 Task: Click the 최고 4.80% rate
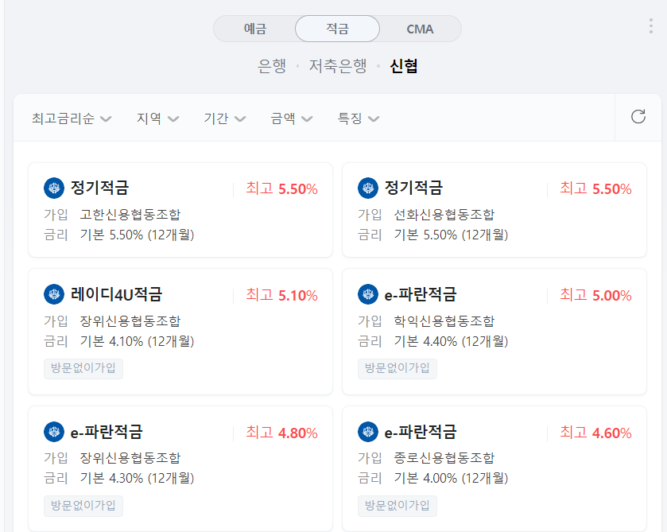[x=281, y=433]
